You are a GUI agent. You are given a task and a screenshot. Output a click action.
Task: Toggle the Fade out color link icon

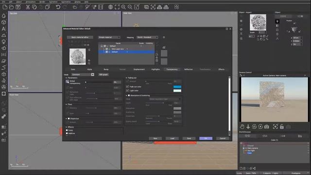pos(127,87)
